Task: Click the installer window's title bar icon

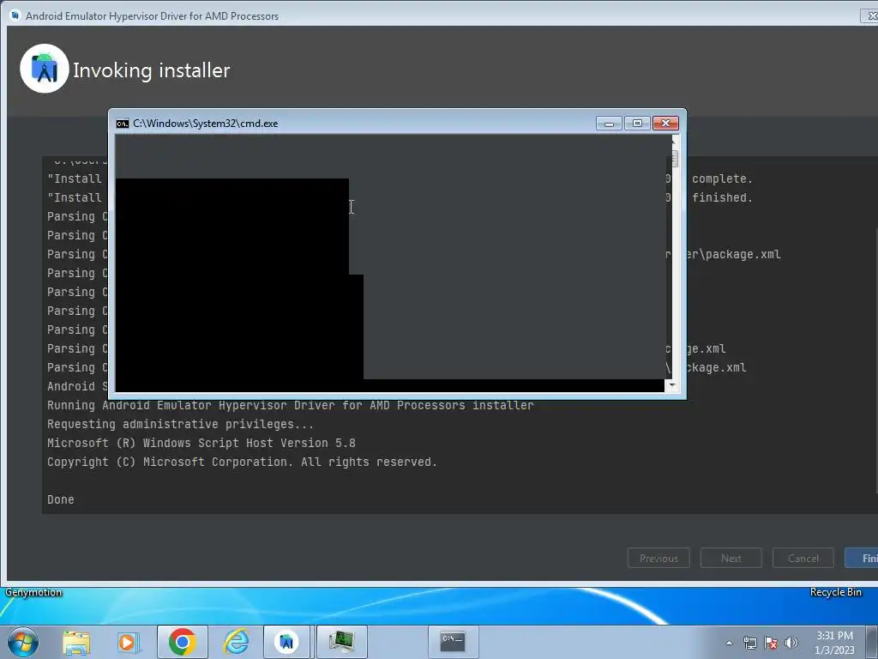Action: tap(15, 15)
